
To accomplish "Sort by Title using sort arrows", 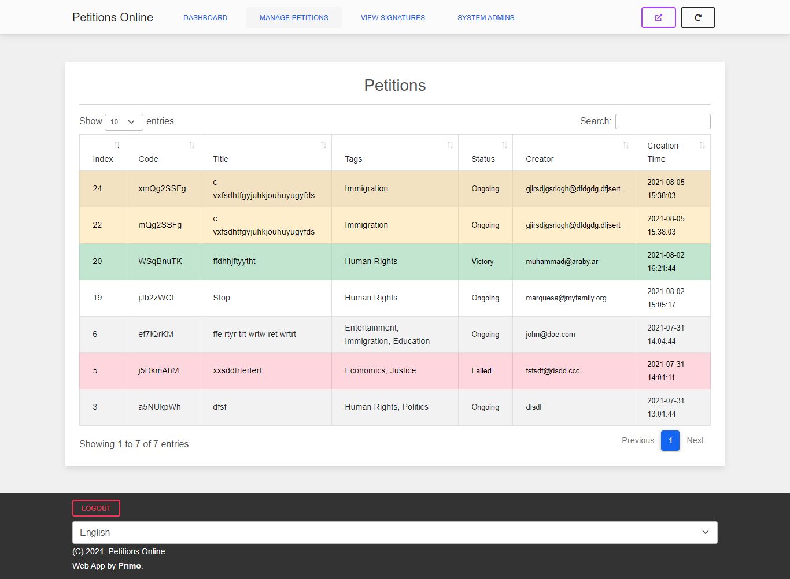I will (323, 145).
